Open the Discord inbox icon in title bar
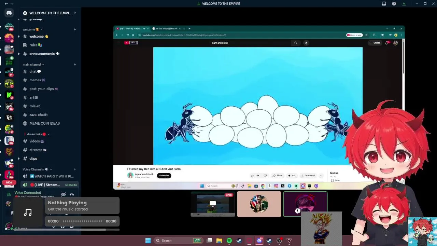Image resolution: width=437 pixels, height=246 pixels. tap(384, 3)
